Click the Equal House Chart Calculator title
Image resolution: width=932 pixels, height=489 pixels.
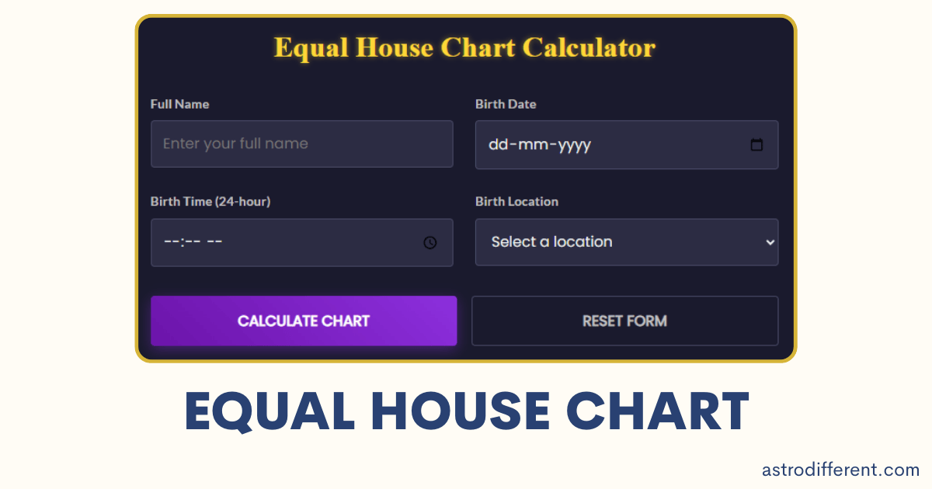[x=465, y=47]
